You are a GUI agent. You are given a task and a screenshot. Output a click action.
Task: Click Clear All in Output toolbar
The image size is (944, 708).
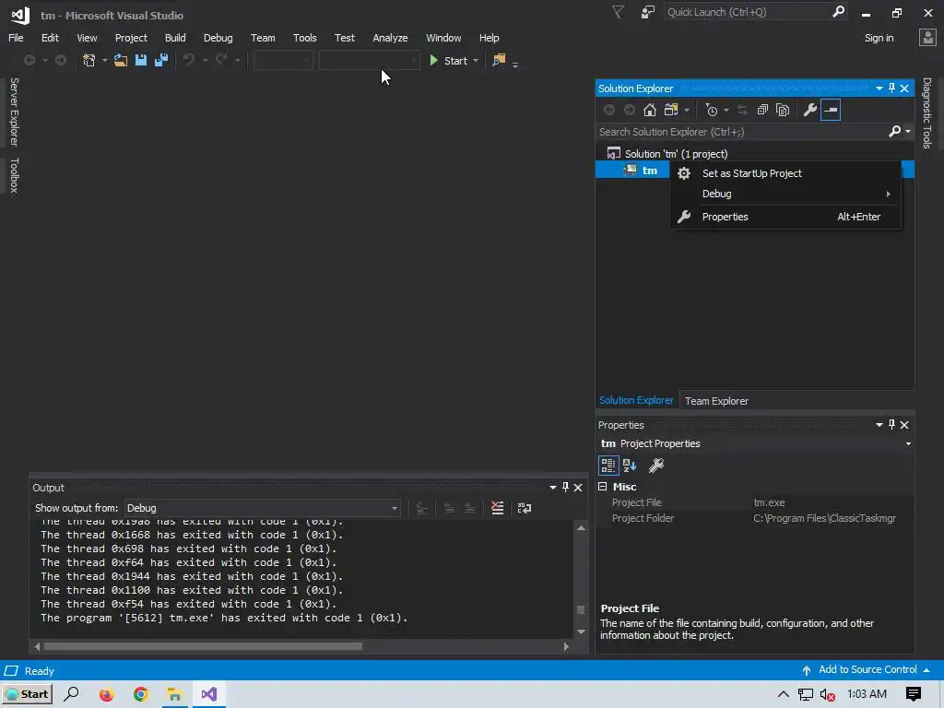497,508
